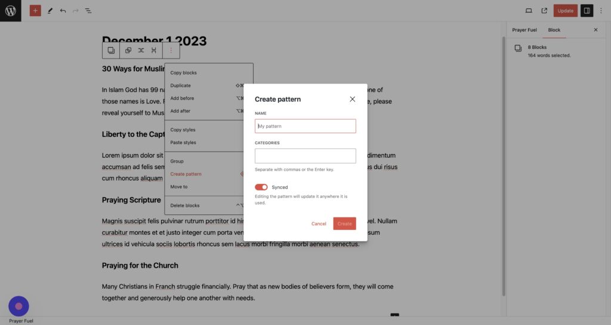Click Cancel in the Create pattern dialog
Screen dimensions: 611x325
pos(319,223)
